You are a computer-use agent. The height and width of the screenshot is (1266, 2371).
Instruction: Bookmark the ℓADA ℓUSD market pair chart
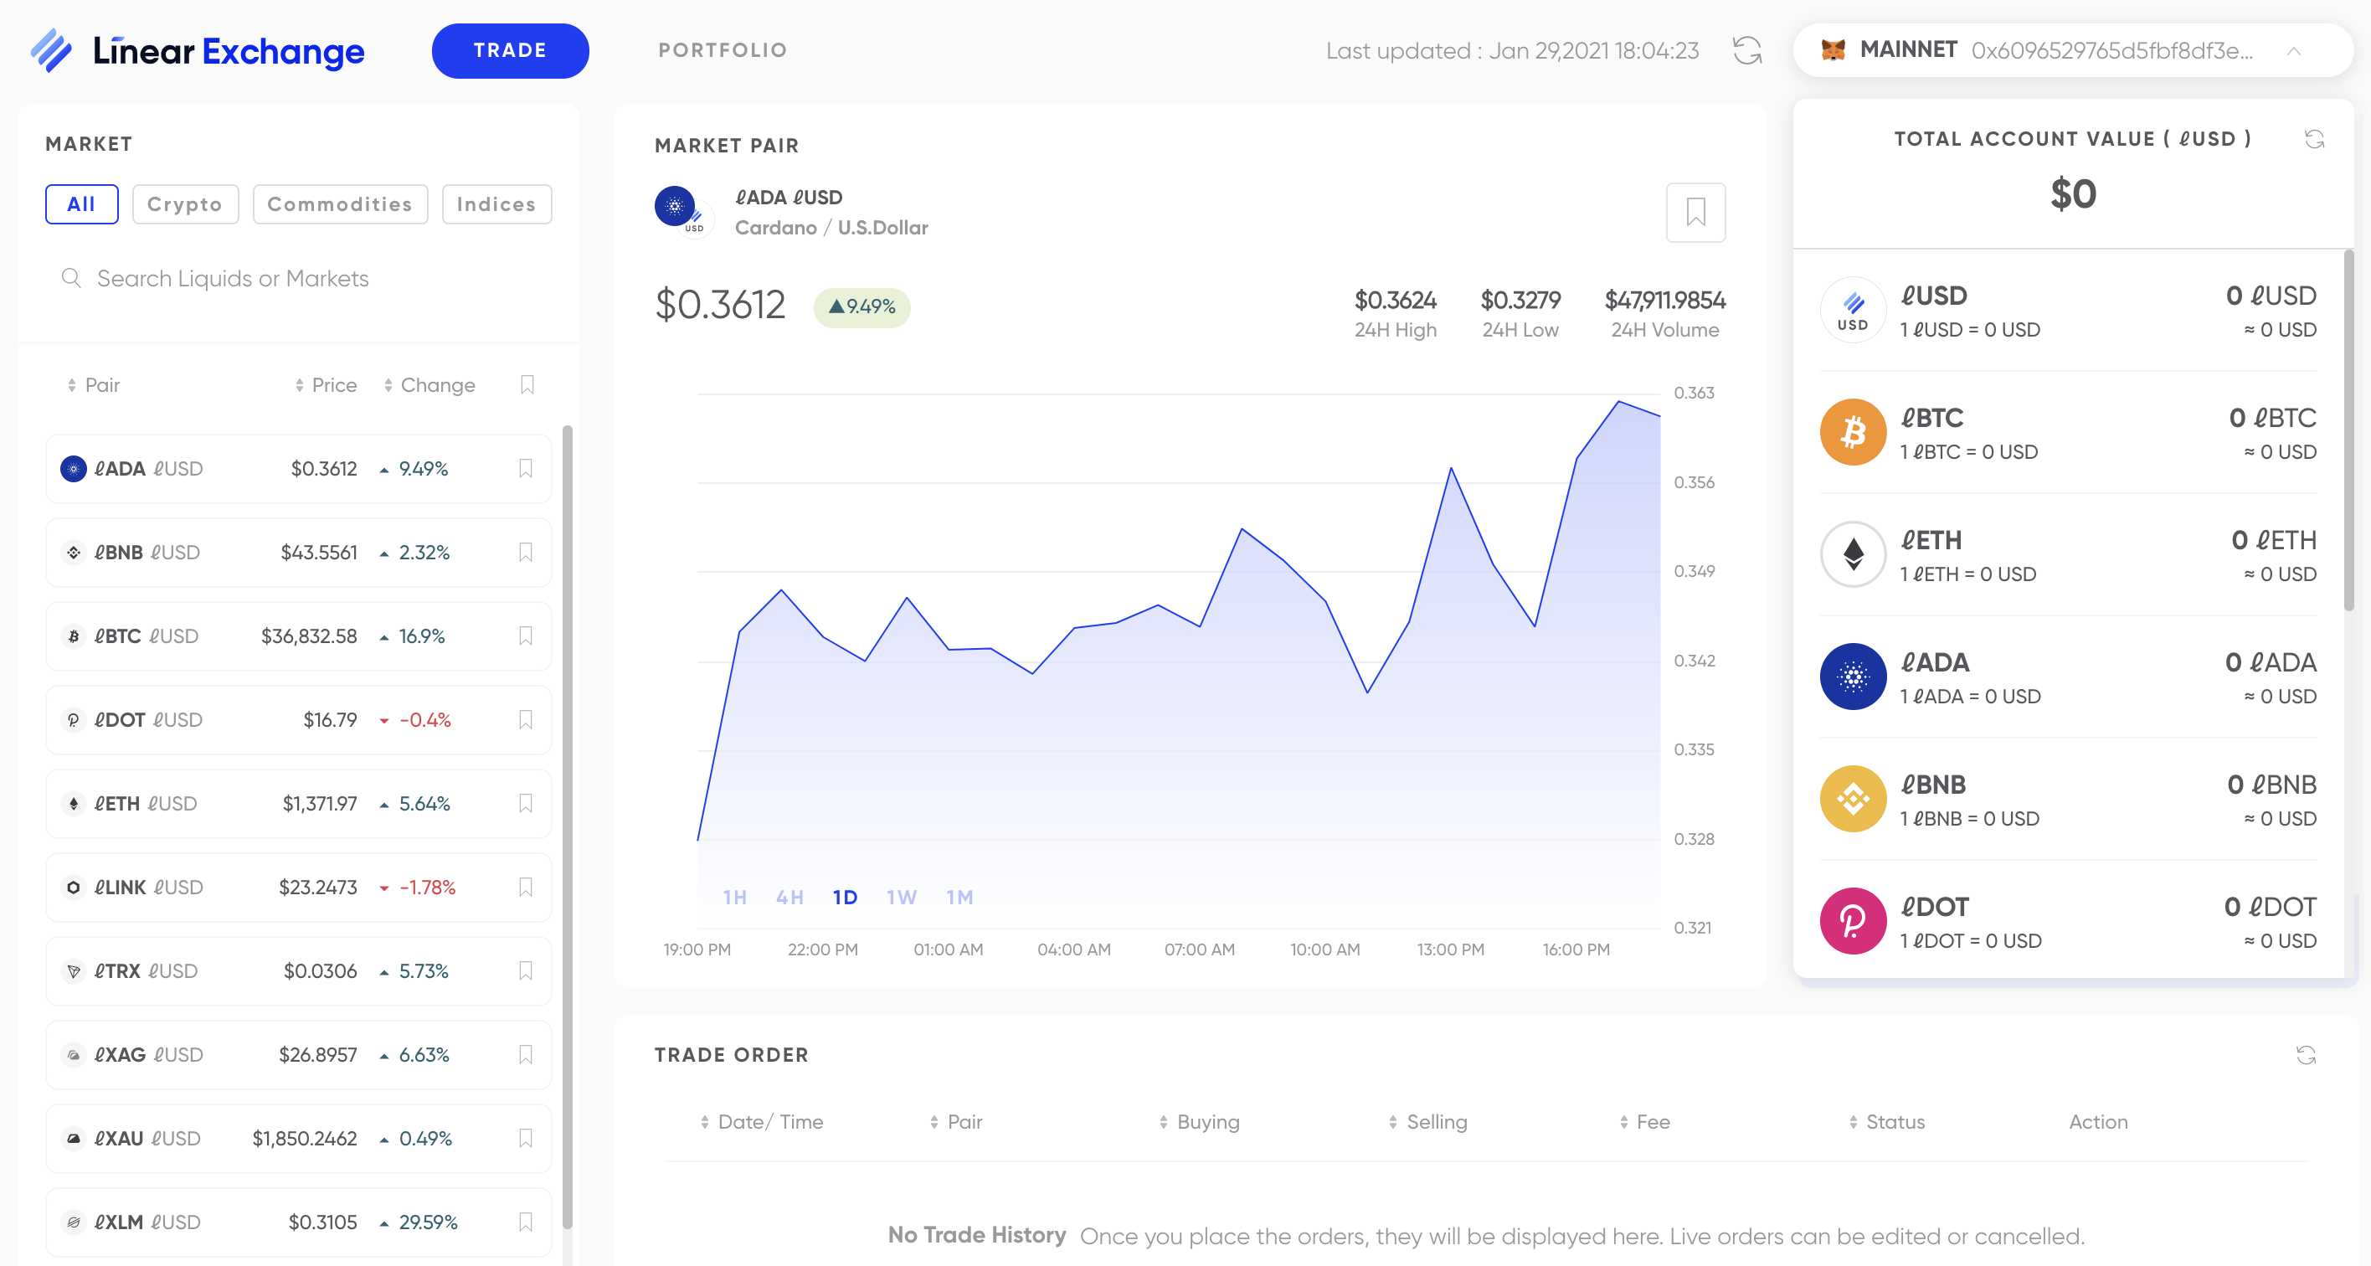point(1695,213)
